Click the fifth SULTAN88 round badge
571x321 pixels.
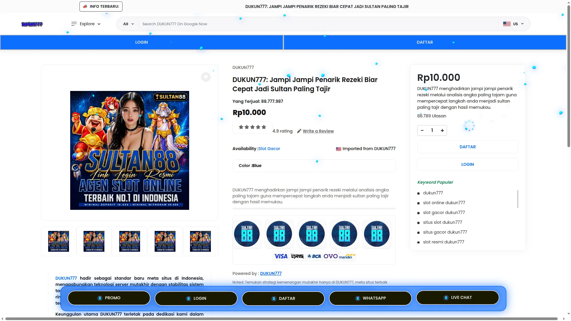[x=377, y=234]
